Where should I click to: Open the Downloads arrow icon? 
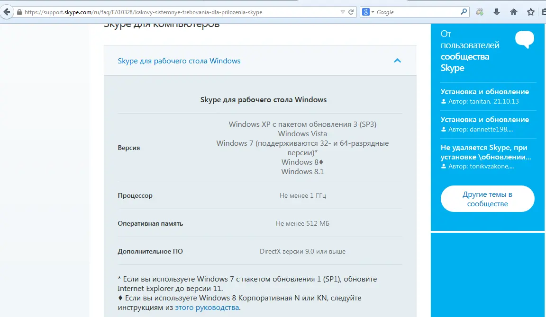coord(497,12)
